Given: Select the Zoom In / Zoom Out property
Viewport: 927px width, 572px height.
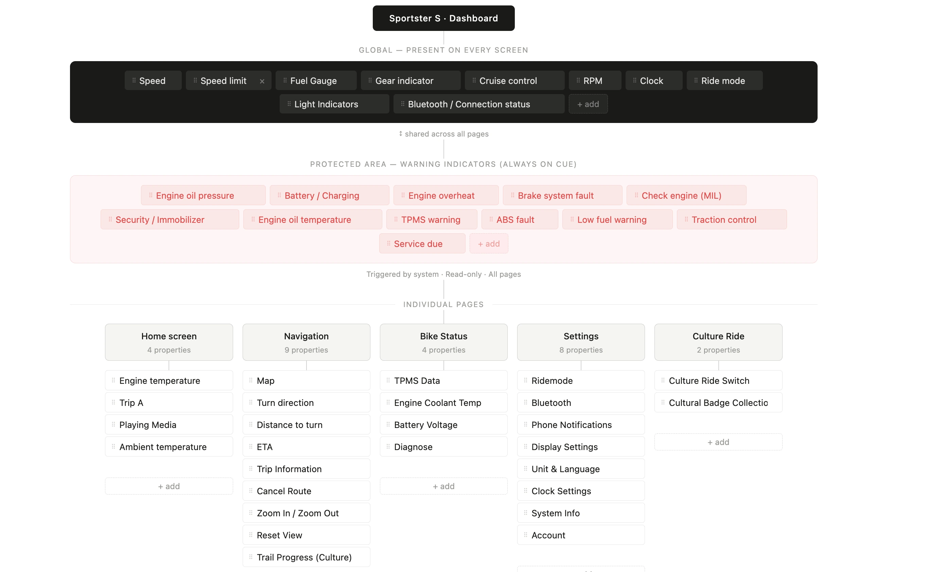Looking at the screenshot, I should pos(306,513).
